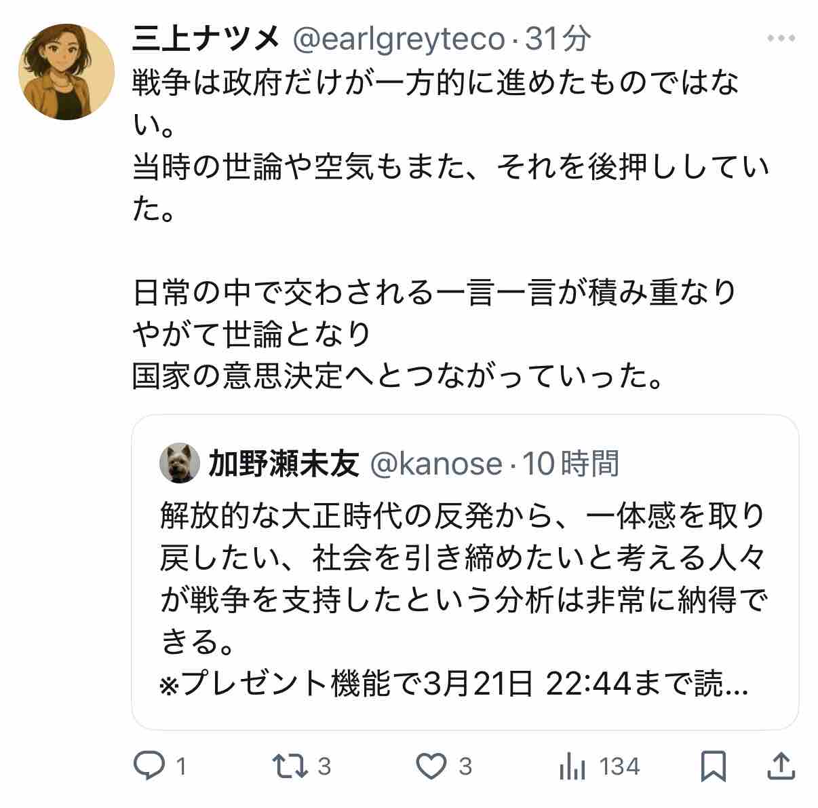Image resolution: width=818 pixels, height=808 pixels.
Task: Open the three-dot more options menu
Action: (x=780, y=39)
